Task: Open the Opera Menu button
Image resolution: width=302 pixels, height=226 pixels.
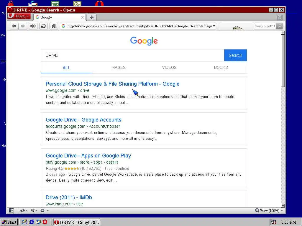Action: [x=19, y=16]
